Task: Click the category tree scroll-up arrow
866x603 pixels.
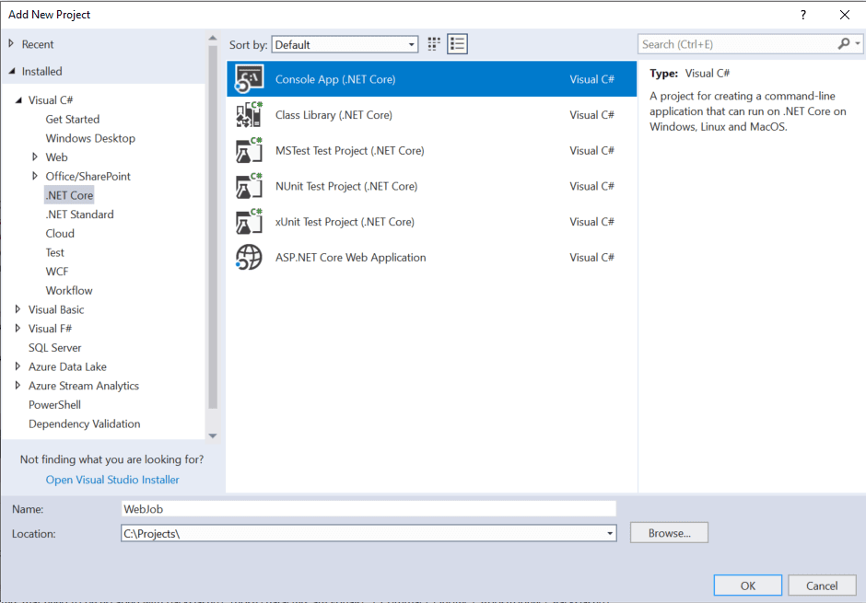Action: point(213,38)
